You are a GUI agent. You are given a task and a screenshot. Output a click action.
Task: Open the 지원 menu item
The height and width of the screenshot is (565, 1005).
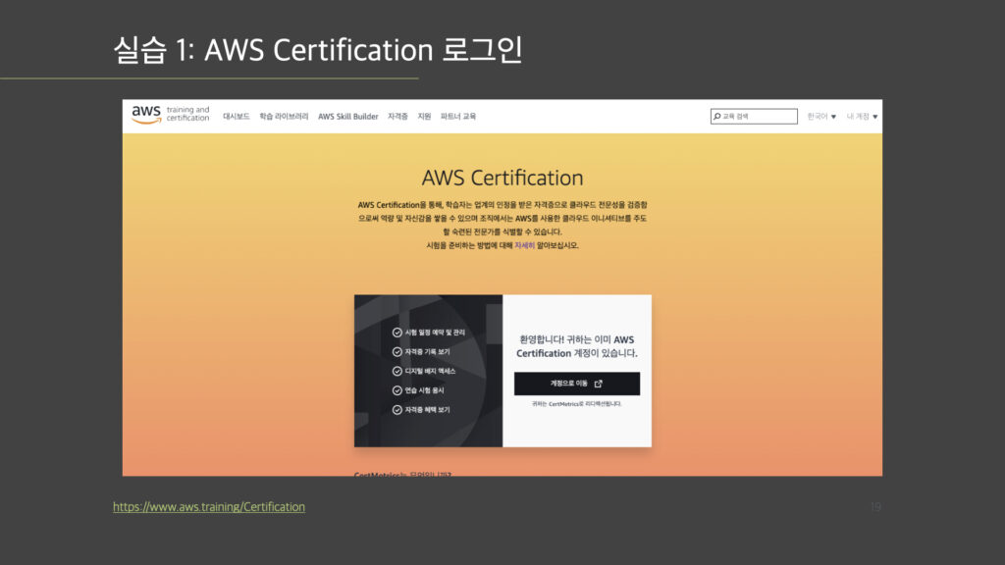424,117
